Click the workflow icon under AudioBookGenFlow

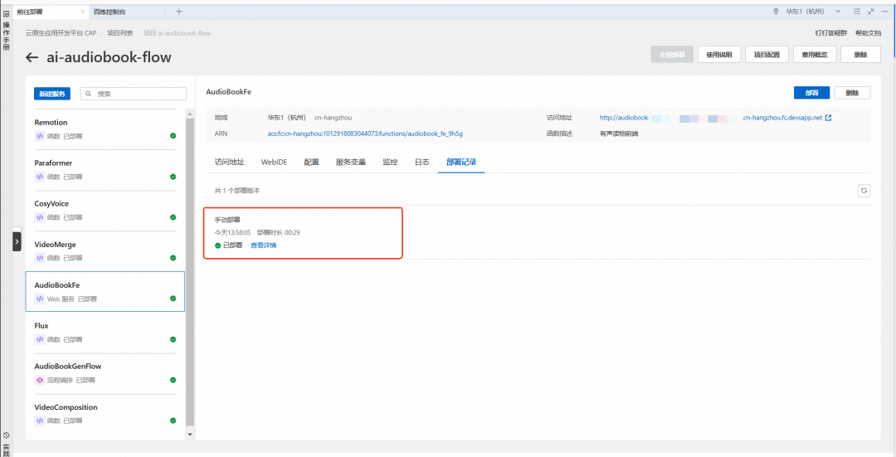coord(40,380)
